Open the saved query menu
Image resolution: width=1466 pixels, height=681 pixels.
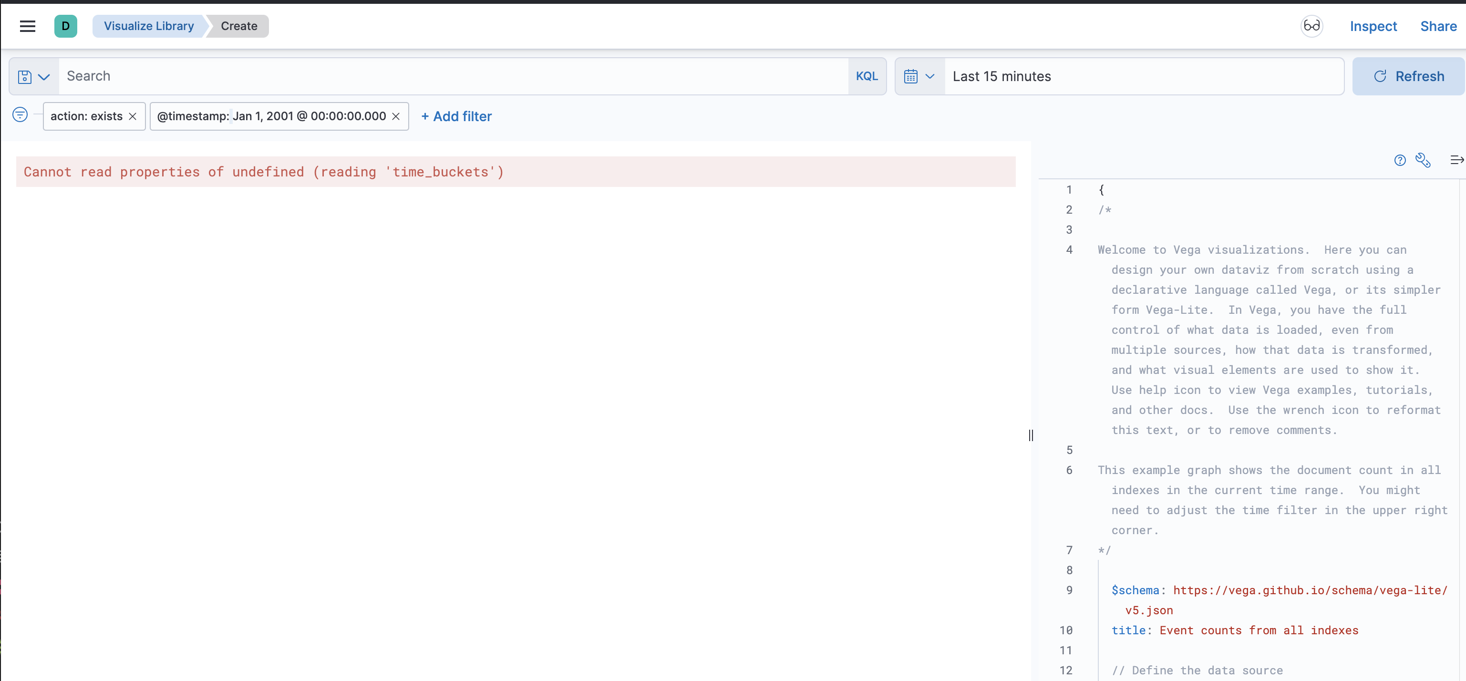click(x=33, y=76)
